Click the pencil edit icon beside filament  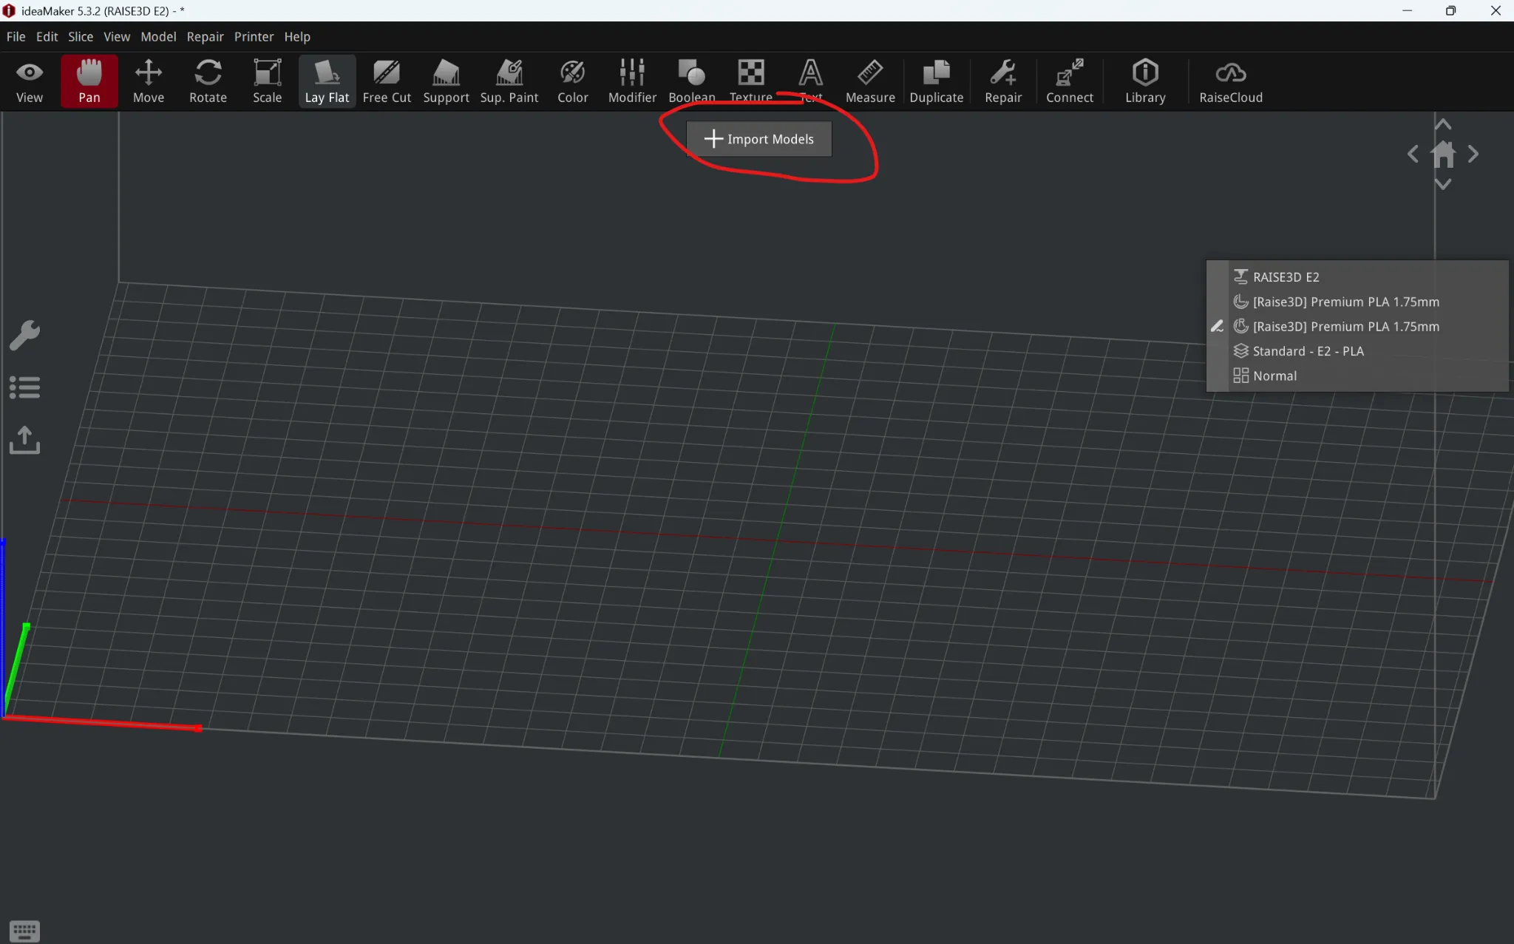(1217, 326)
